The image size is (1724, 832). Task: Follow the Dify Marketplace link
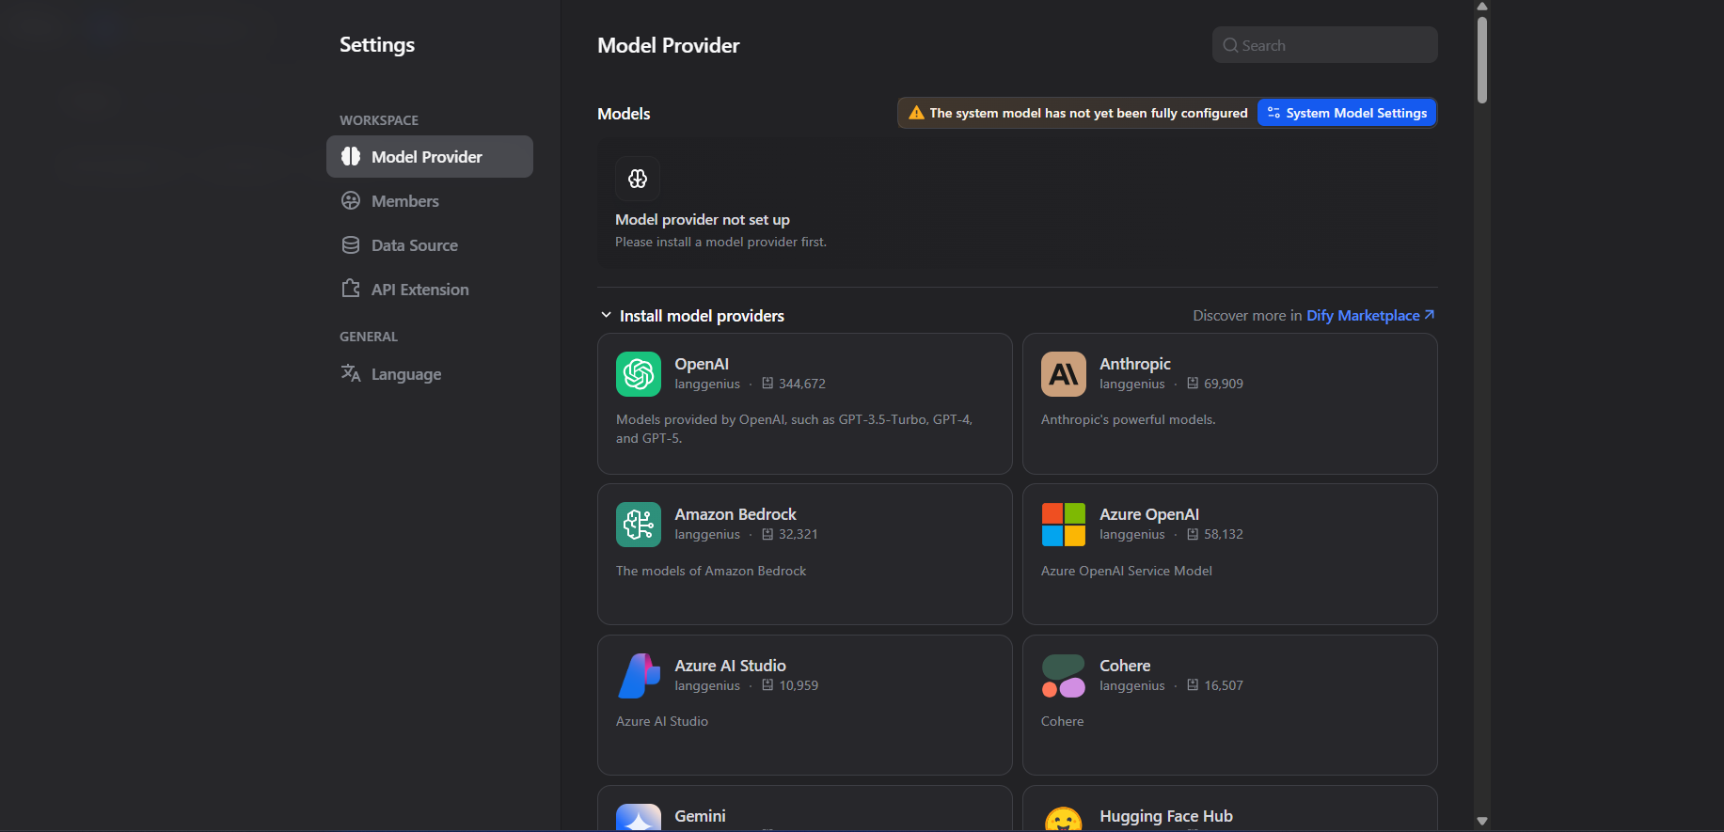point(1369,316)
